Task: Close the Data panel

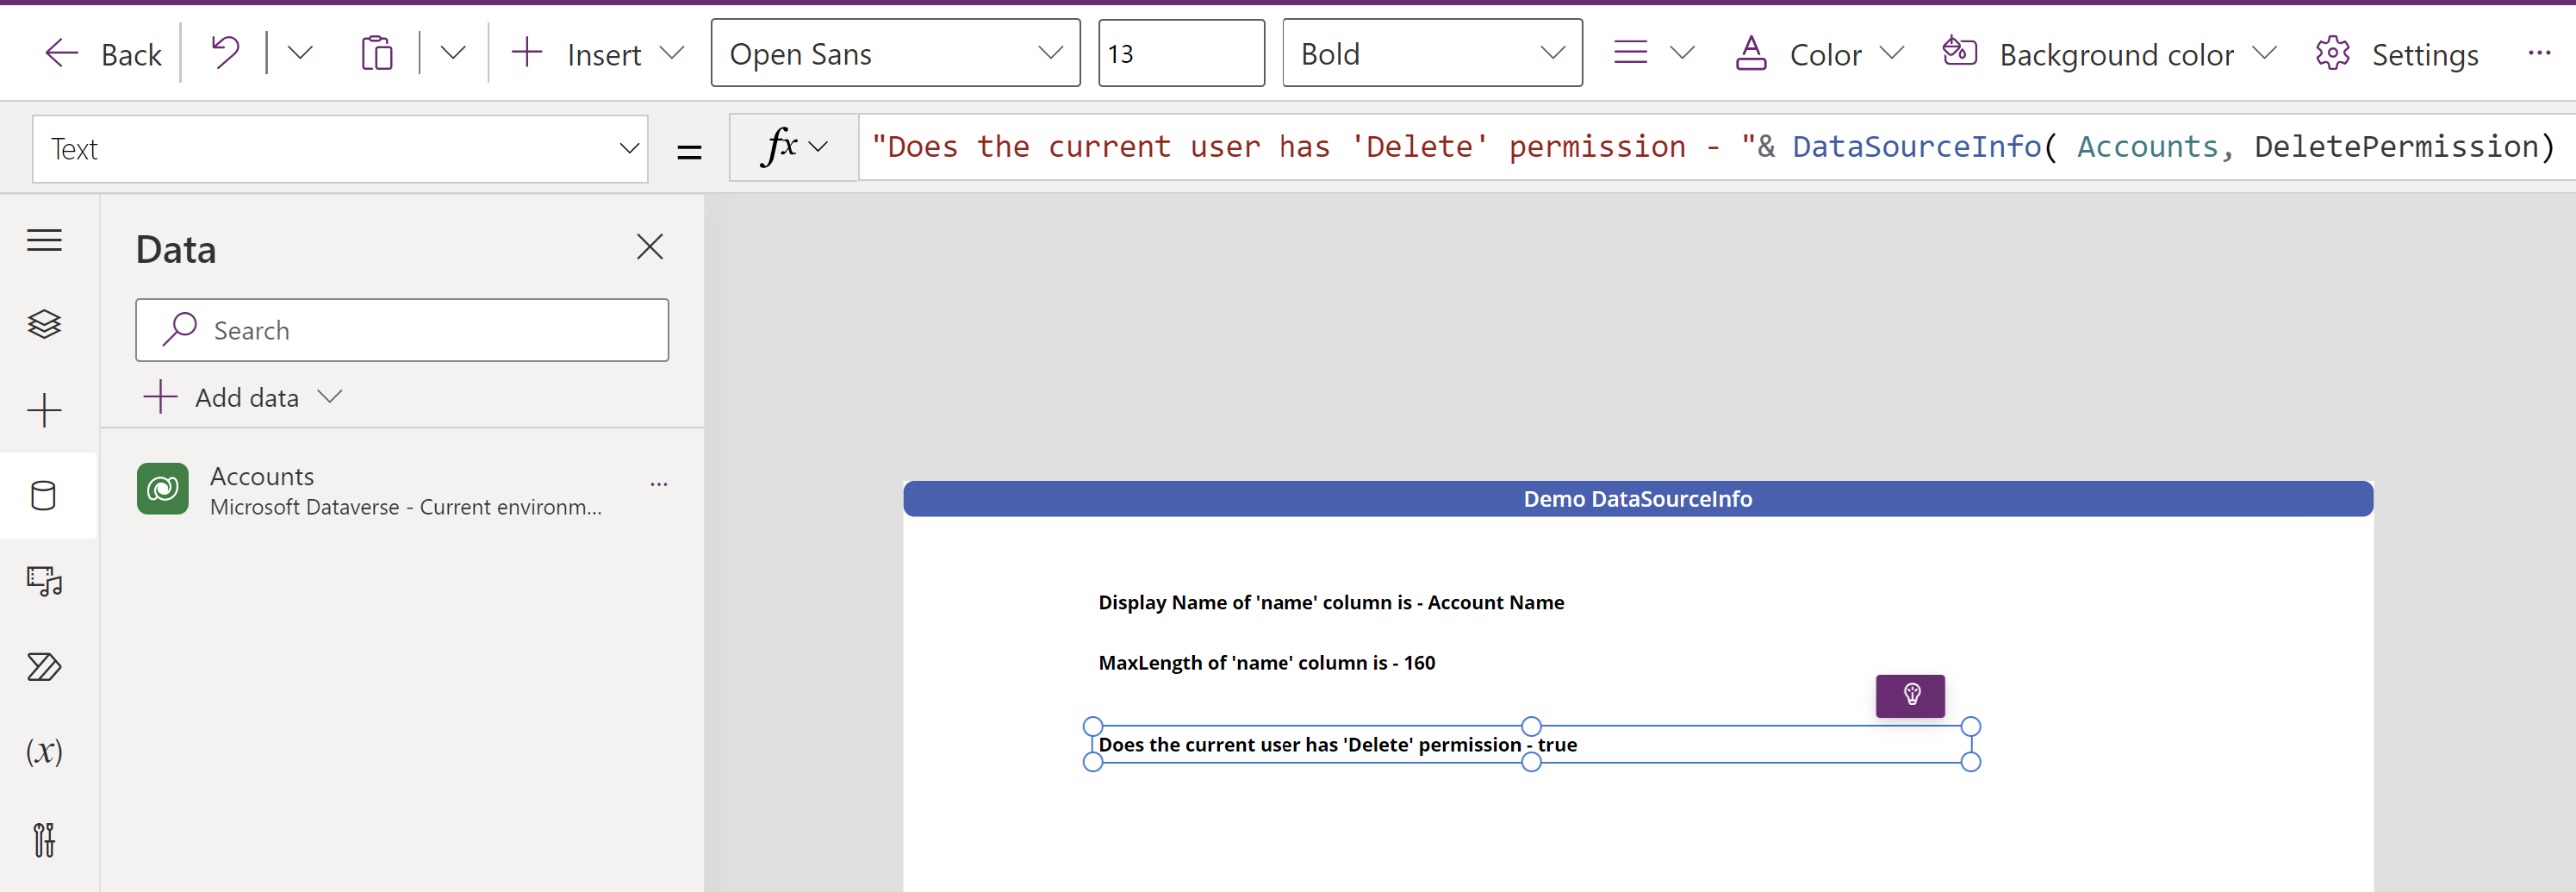Action: [x=649, y=247]
